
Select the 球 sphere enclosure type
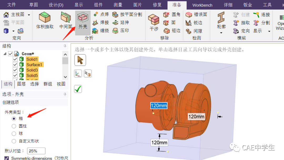pyautogui.click(x=14, y=133)
